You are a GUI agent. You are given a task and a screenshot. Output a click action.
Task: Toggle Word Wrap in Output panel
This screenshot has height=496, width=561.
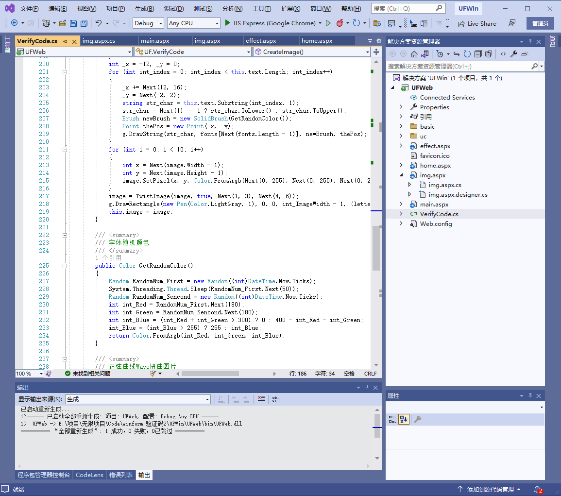tap(276, 399)
